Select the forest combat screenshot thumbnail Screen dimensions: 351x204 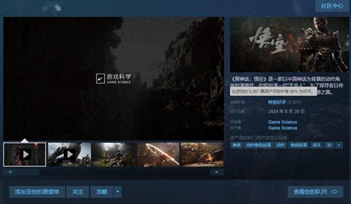(114, 154)
